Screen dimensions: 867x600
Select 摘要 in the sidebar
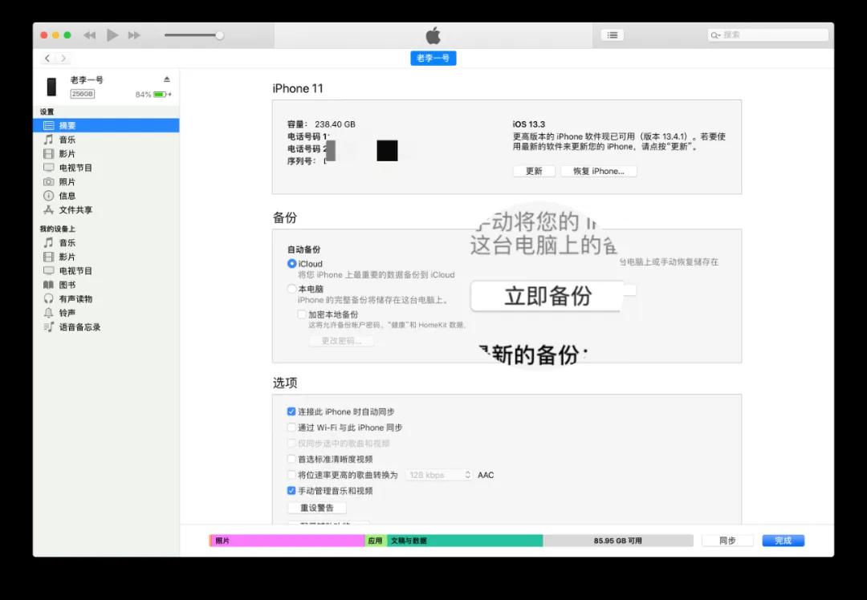coord(68,125)
